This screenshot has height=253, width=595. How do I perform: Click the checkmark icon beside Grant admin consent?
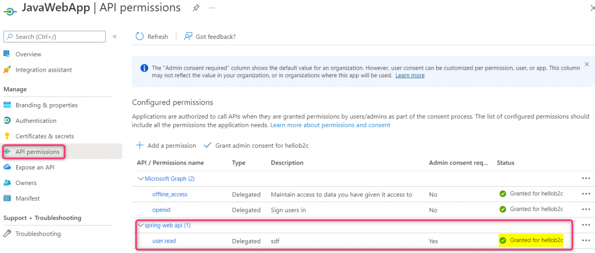point(207,145)
